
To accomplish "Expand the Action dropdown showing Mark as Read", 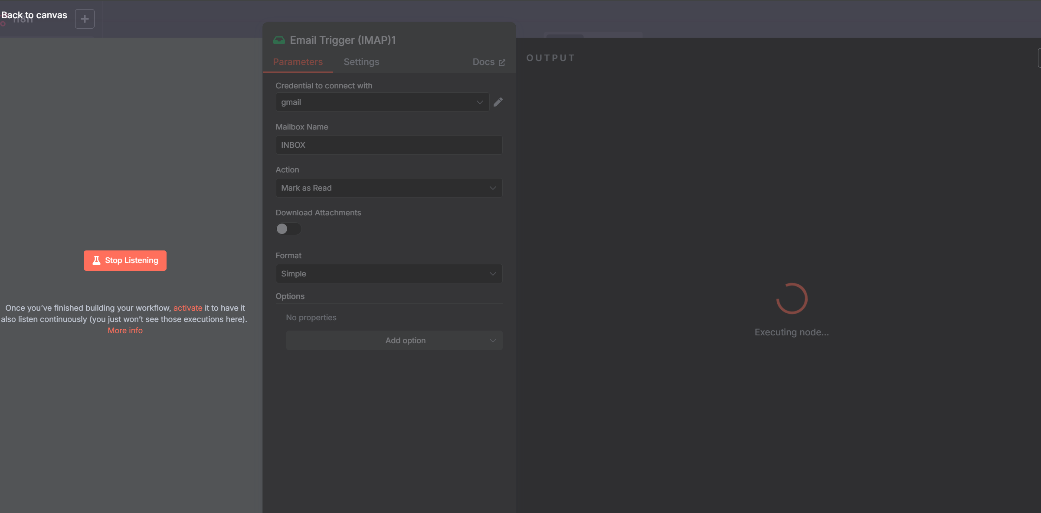I will coord(389,188).
